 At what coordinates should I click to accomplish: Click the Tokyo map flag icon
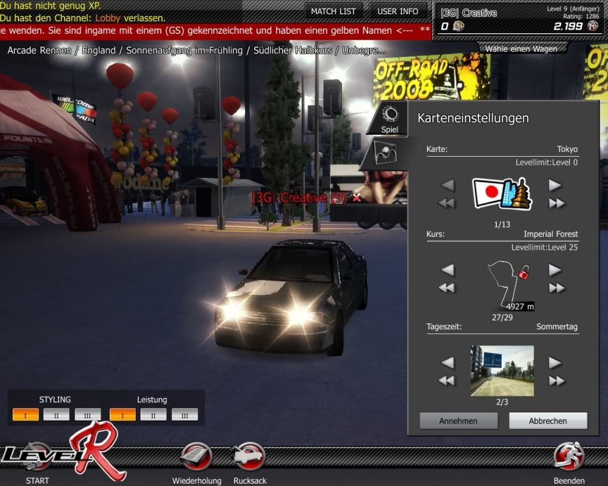click(502, 193)
